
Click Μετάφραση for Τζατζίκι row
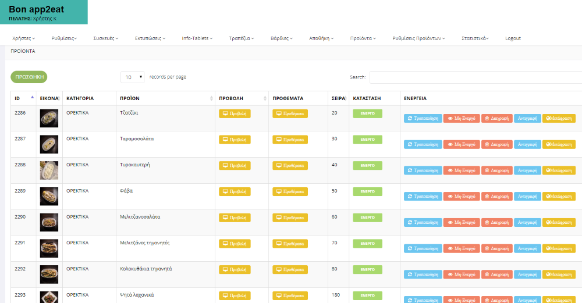tap(559, 118)
